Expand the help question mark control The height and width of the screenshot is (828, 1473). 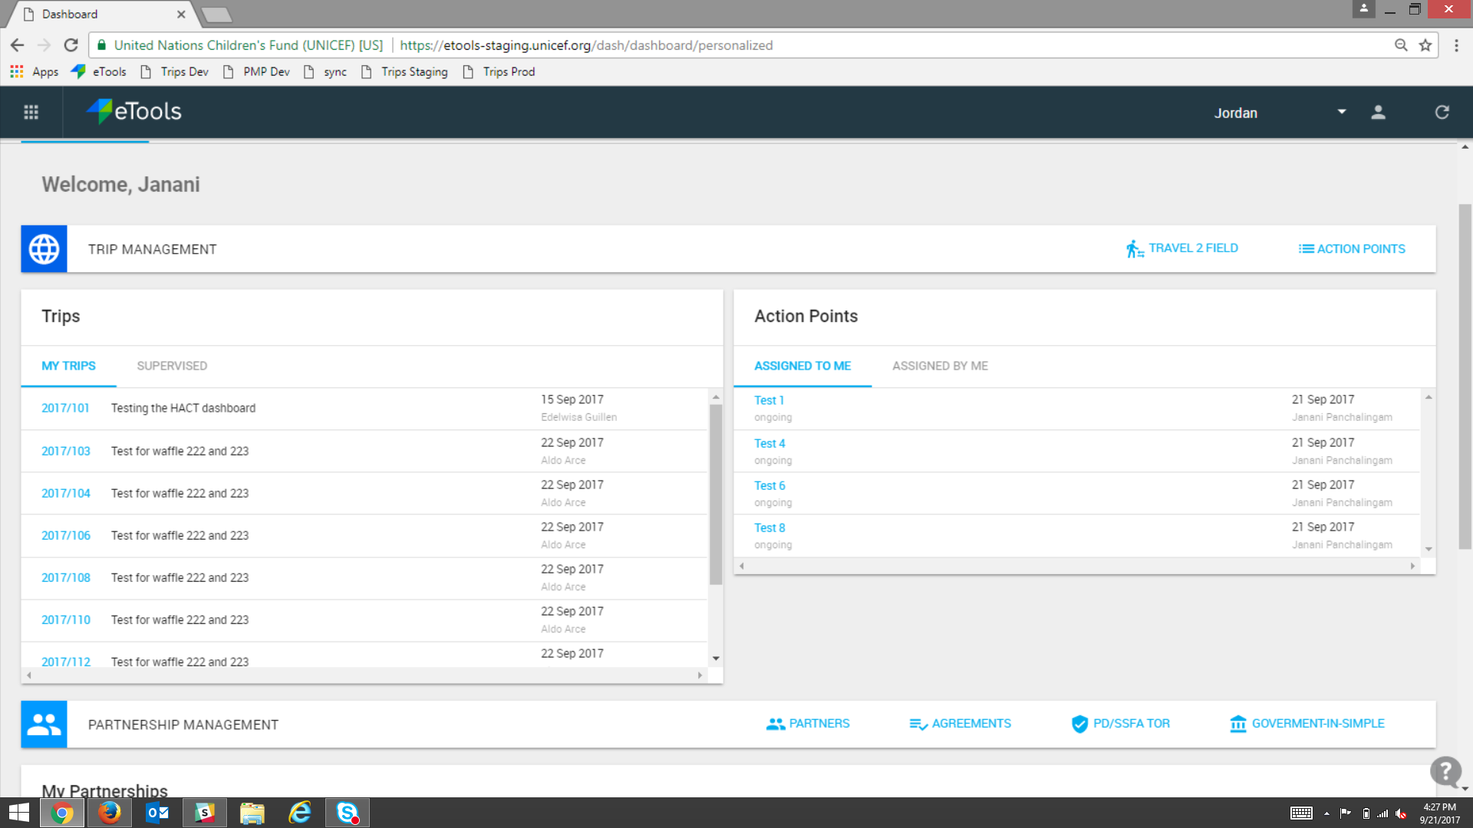coord(1445,772)
